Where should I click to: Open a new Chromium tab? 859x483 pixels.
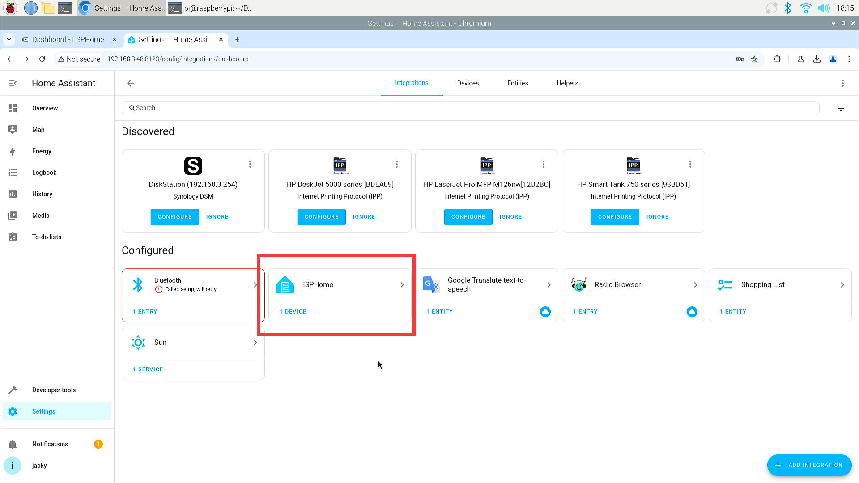(x=237, y=39)
